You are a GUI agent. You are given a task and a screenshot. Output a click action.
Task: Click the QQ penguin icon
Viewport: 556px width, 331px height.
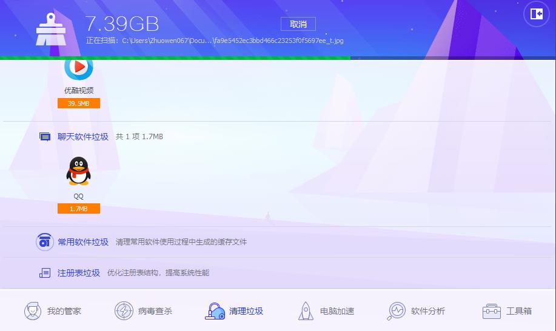tap(79, 171)
